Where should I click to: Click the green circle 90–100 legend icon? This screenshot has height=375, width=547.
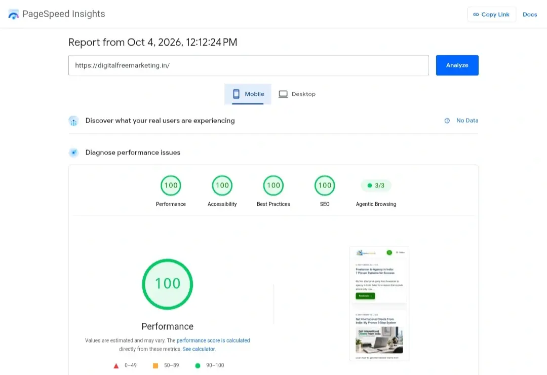click(x=198, y=365)
